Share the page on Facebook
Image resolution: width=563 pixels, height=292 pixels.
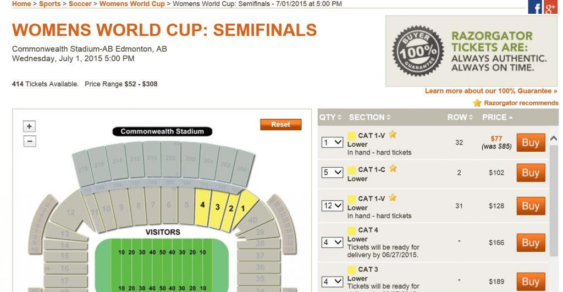click(535, 7)
